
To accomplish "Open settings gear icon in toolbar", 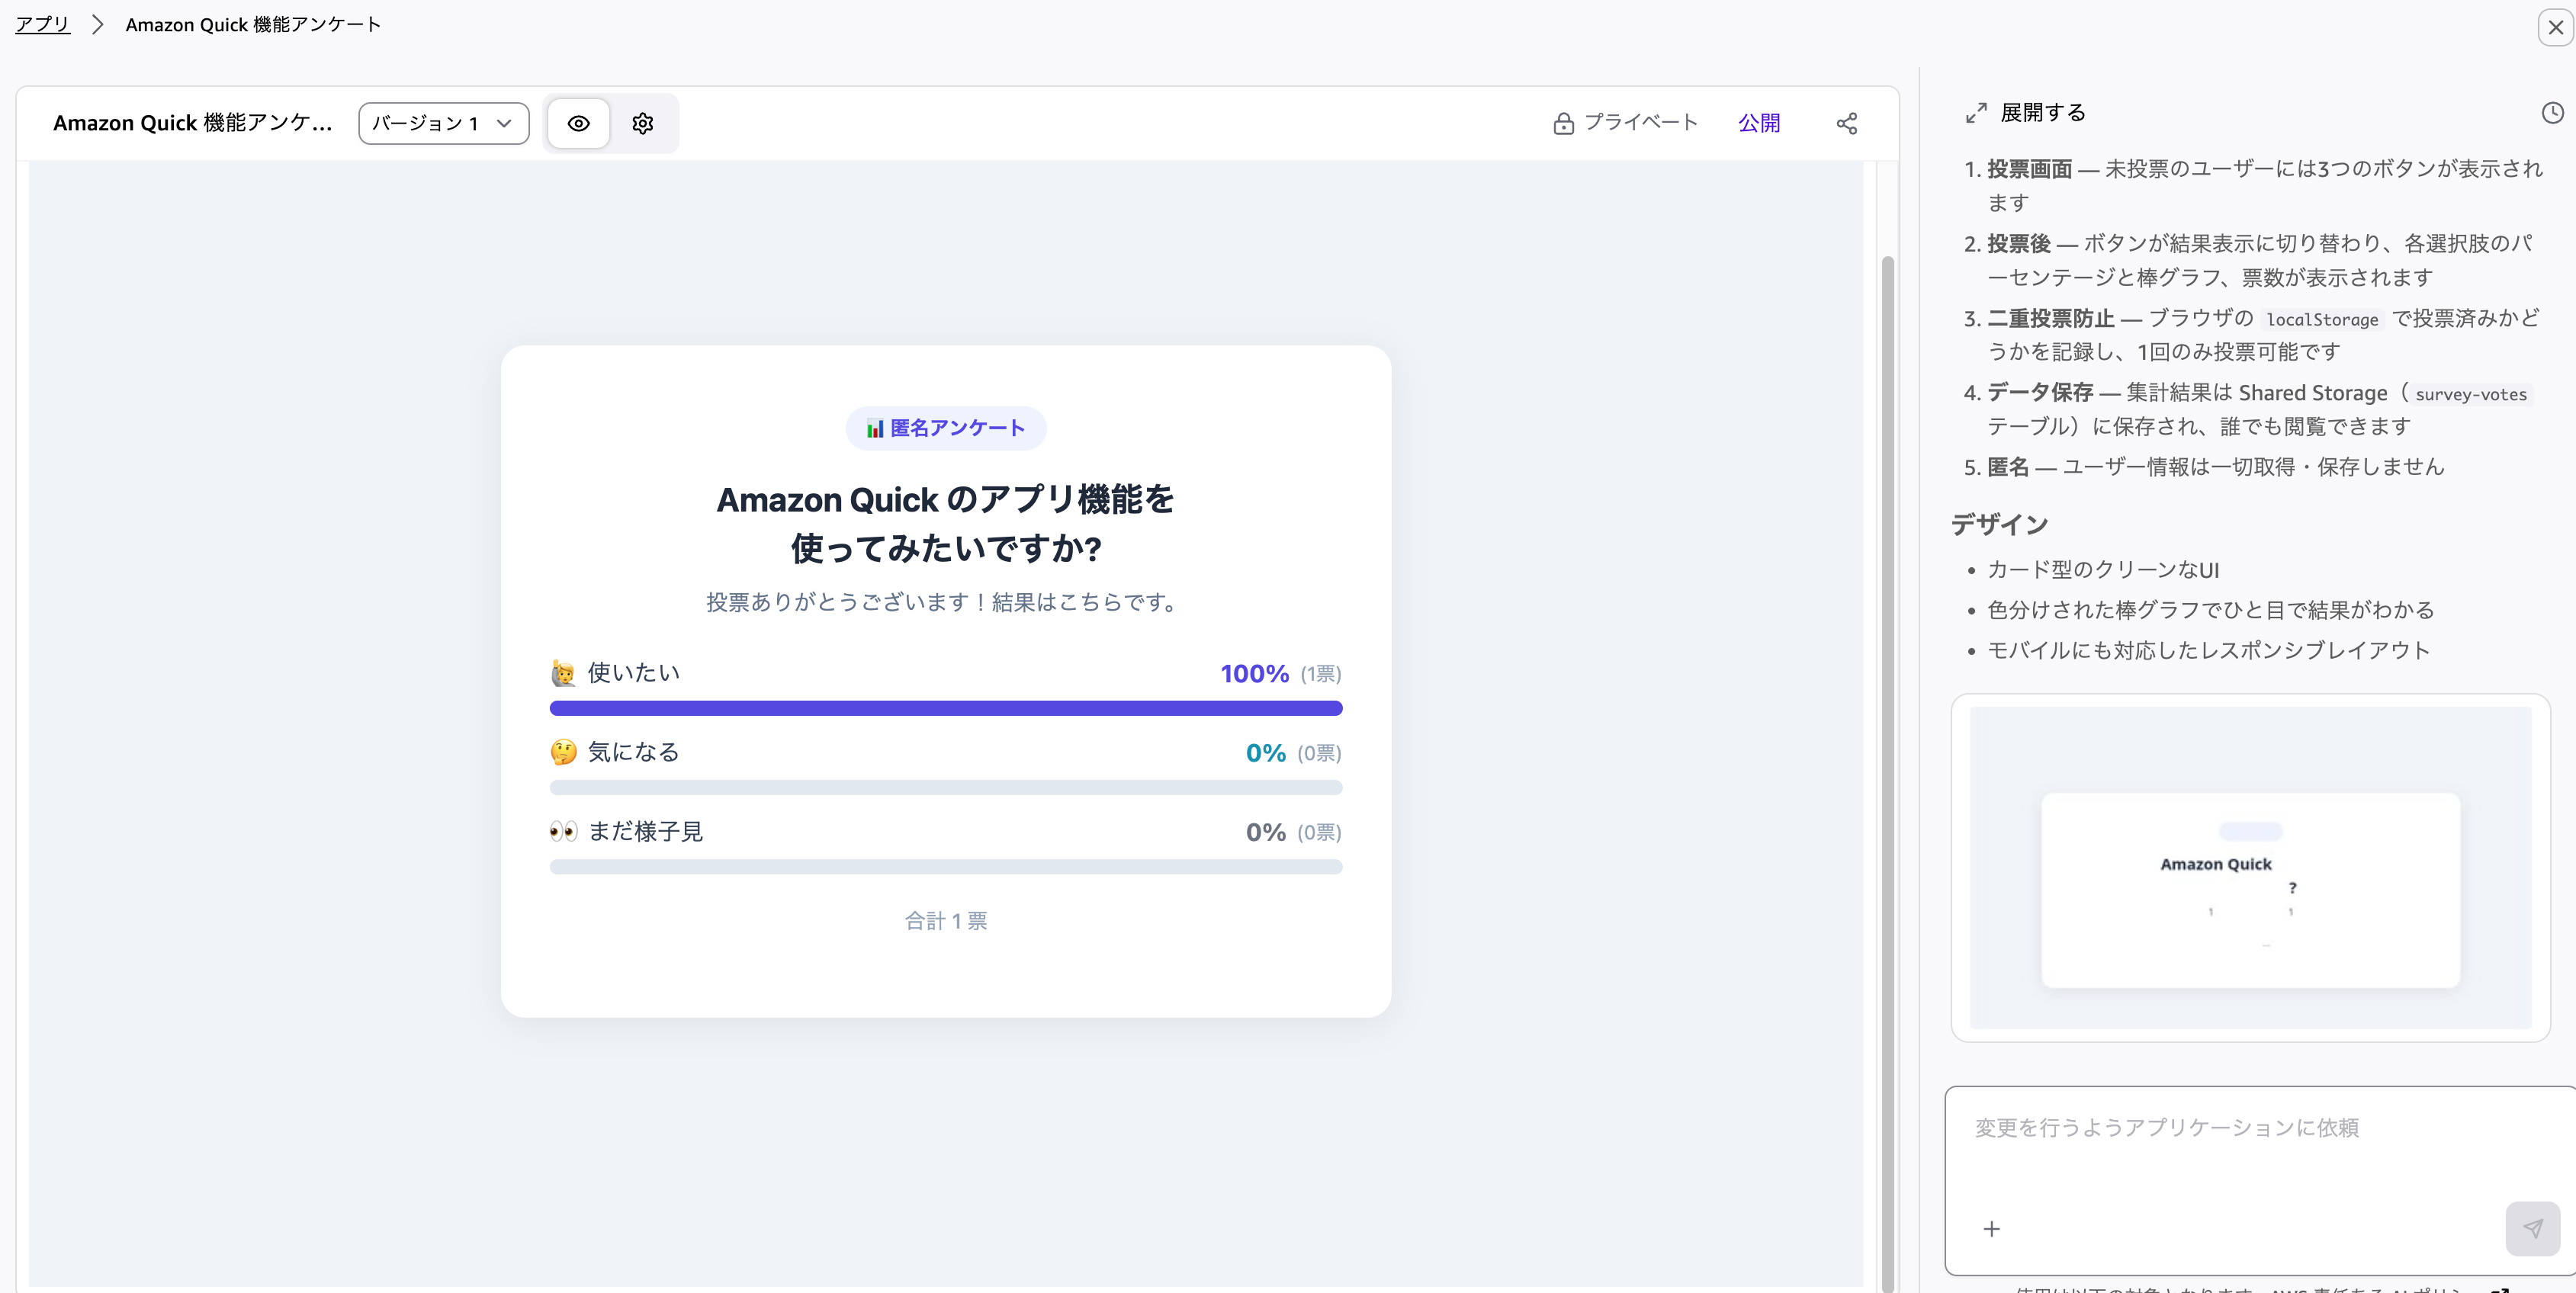I will click(642, 123).
